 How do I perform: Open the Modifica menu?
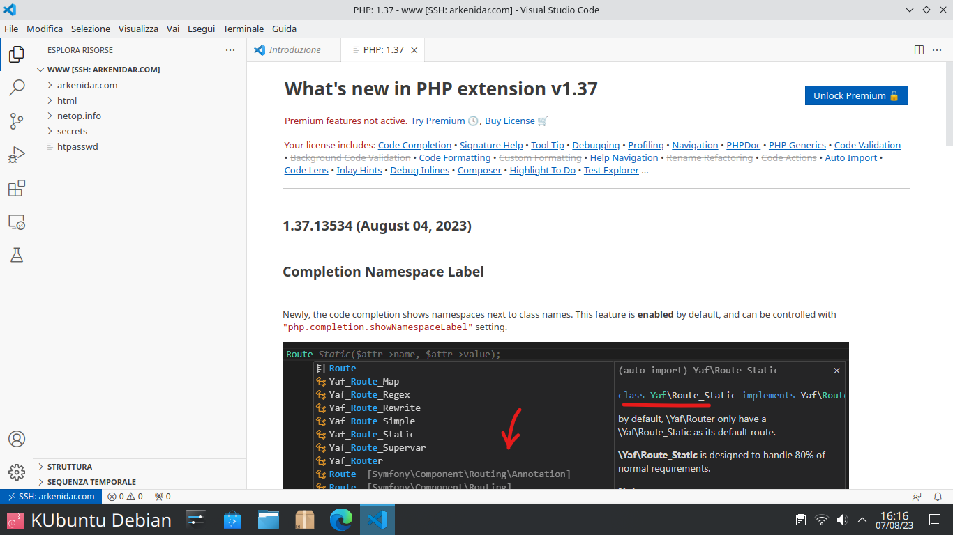click(x=45, y=29)
